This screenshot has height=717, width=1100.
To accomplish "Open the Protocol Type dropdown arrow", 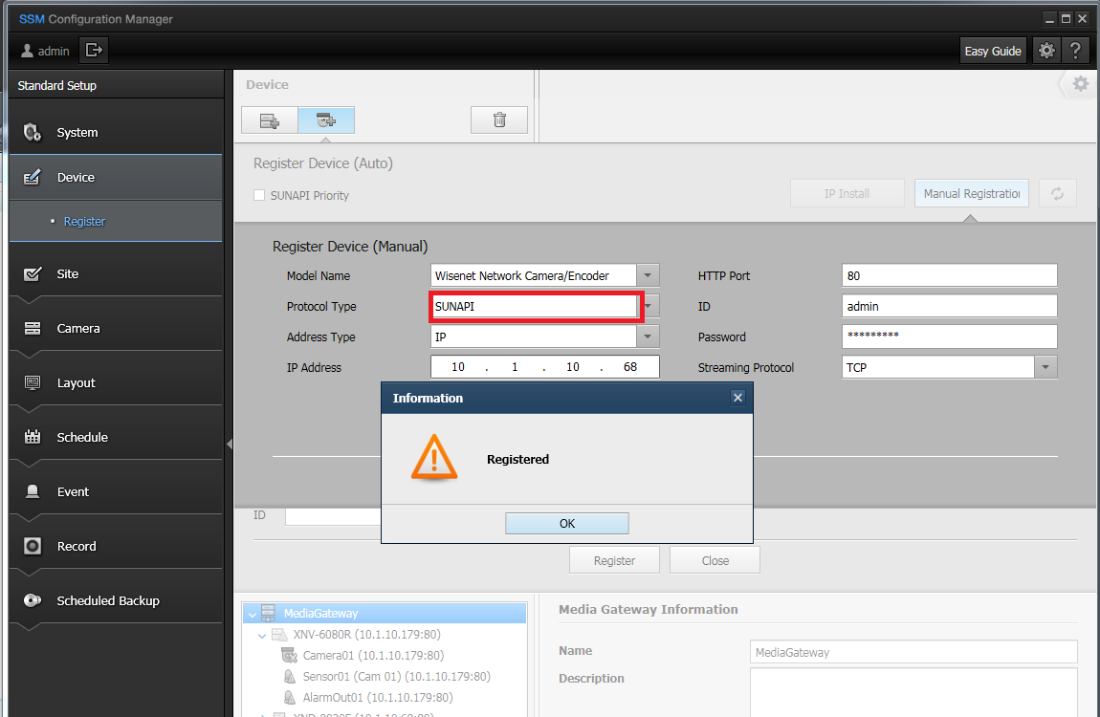I will [651, 306].
